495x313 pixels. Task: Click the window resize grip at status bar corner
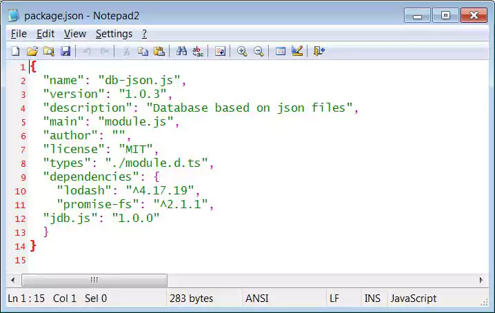point(484,302)
